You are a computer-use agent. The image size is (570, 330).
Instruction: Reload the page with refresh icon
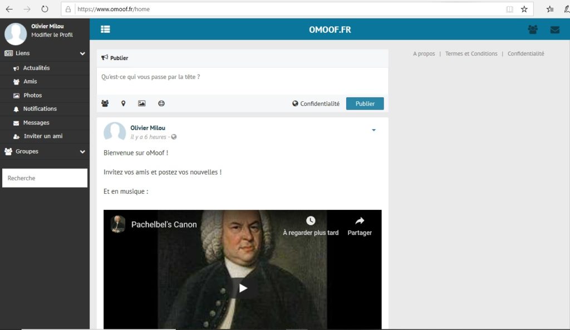45,9
